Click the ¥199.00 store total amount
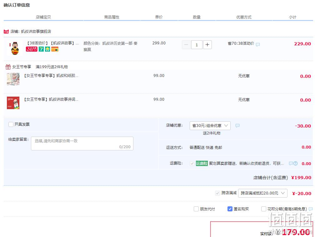315x237 pixels. point(301,178)
